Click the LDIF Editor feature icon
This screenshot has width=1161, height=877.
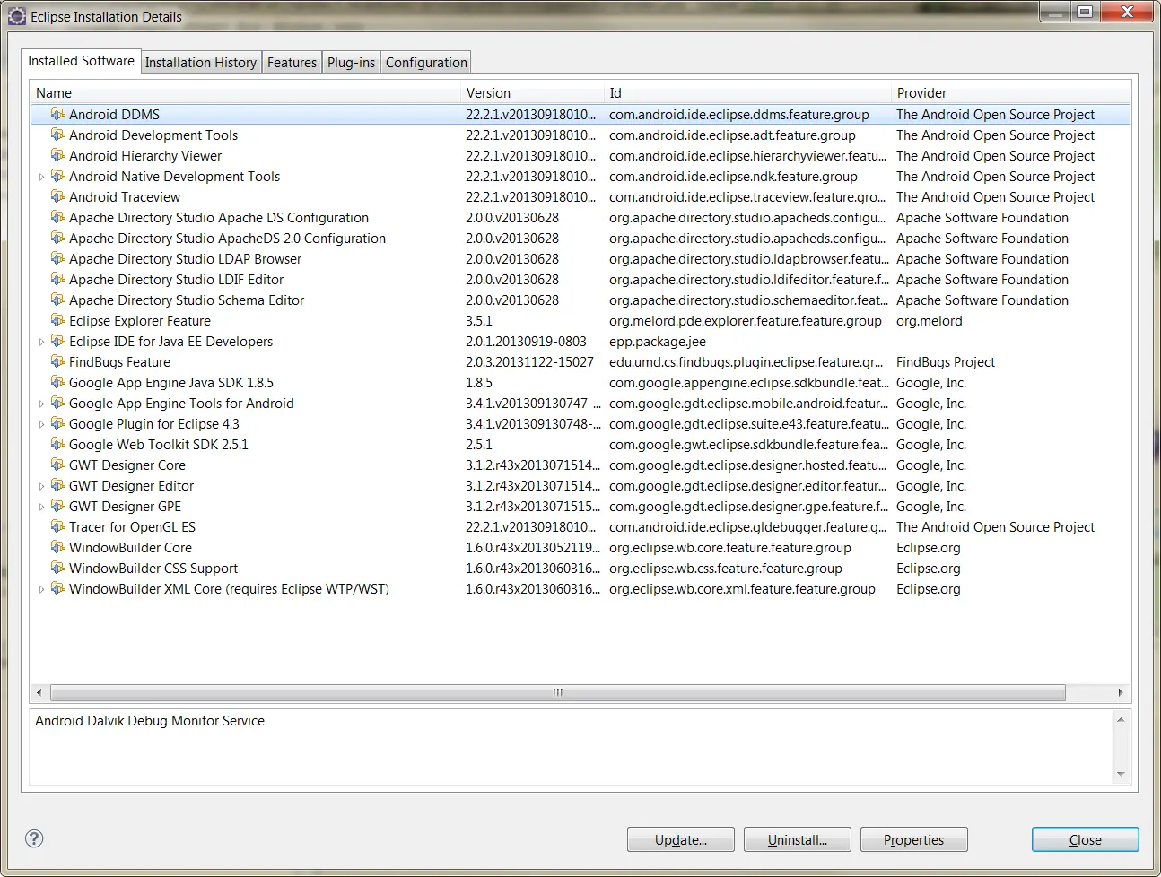pyautogui.click(x=57, y=279)
